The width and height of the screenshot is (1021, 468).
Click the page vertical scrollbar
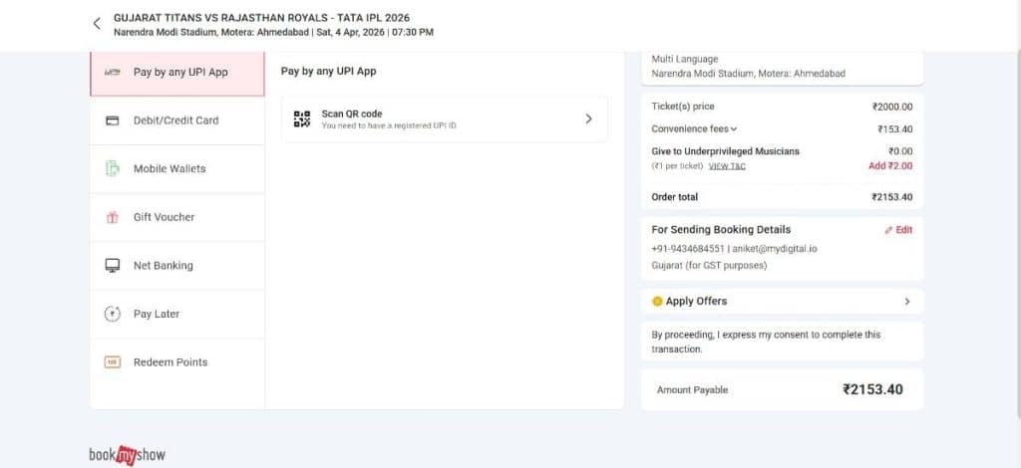click(1018, 234)
